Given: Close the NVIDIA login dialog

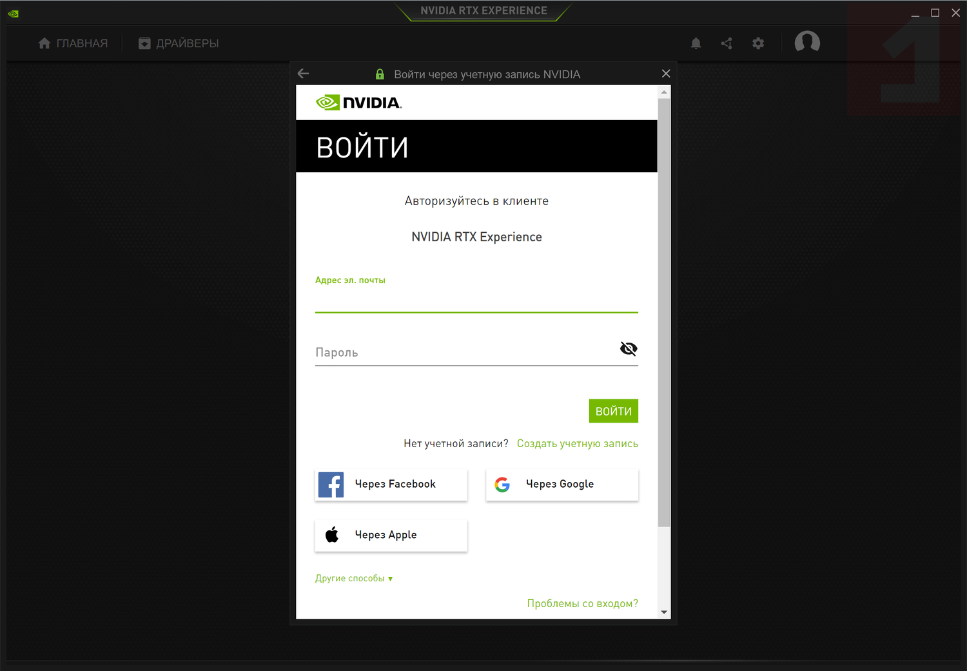Looking at the screenshot, I should coord(666,74).
